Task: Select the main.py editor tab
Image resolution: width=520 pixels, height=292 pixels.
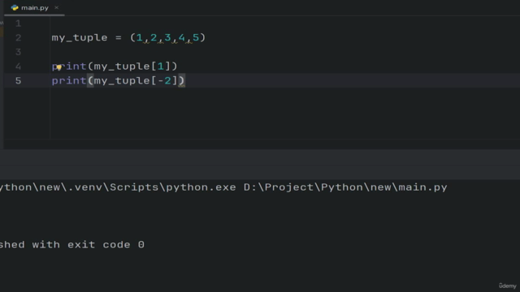Action: 34,7
